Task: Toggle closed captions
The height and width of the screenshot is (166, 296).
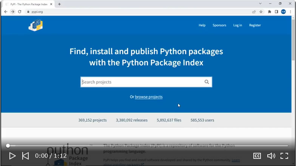Action: pyautogui.click(x=257, y=156)
